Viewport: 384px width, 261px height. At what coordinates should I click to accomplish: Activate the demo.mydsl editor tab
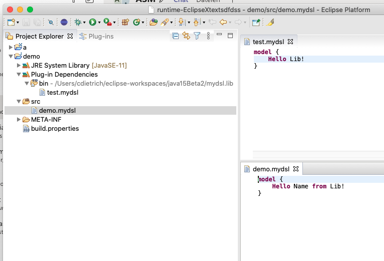pos(271,169)
